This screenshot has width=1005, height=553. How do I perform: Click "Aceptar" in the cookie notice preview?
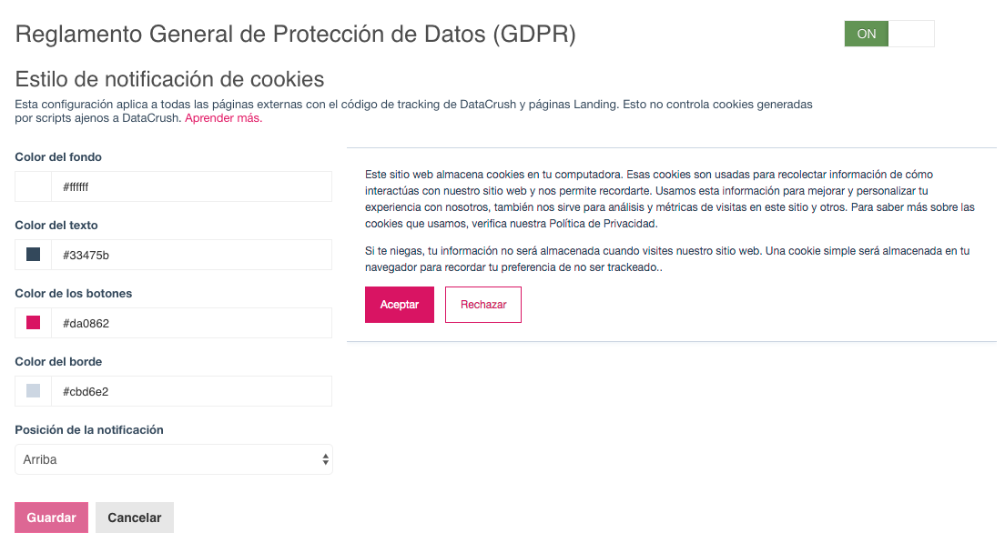coord(399,305)
